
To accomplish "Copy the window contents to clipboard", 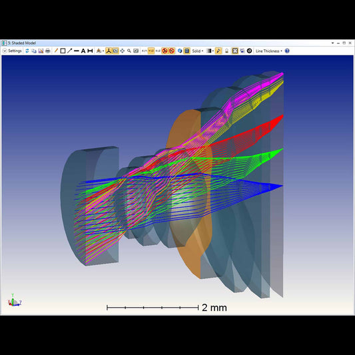I will (34, 51).
